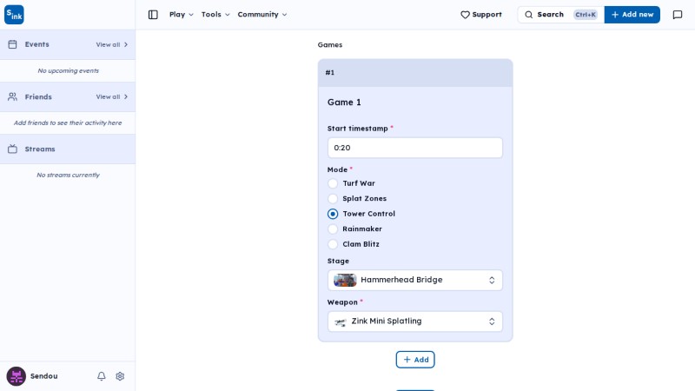
Task: Open the Stage dropdown
Action: [x=415, y=280]
